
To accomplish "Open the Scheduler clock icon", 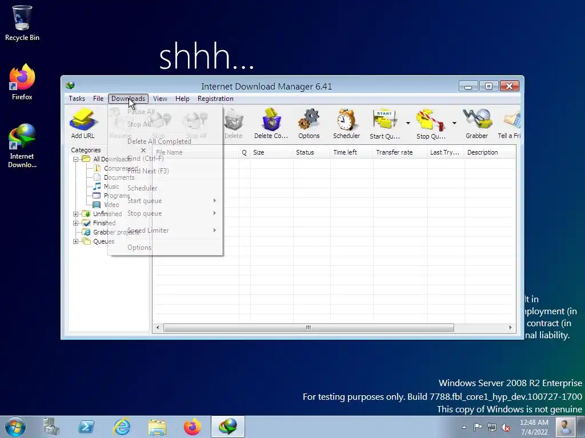I will (347, 123).
